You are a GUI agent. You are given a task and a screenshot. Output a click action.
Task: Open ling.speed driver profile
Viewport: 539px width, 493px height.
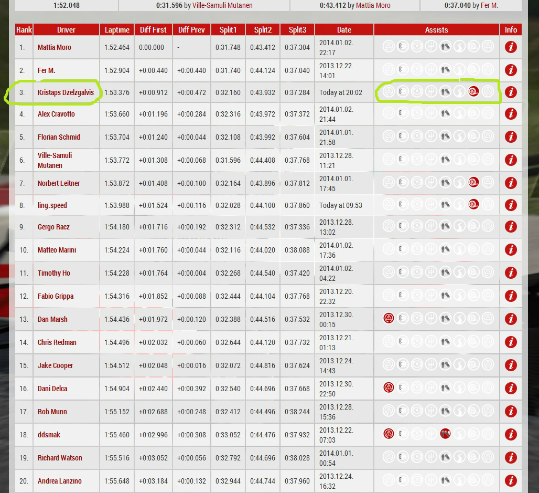point(52,205)
